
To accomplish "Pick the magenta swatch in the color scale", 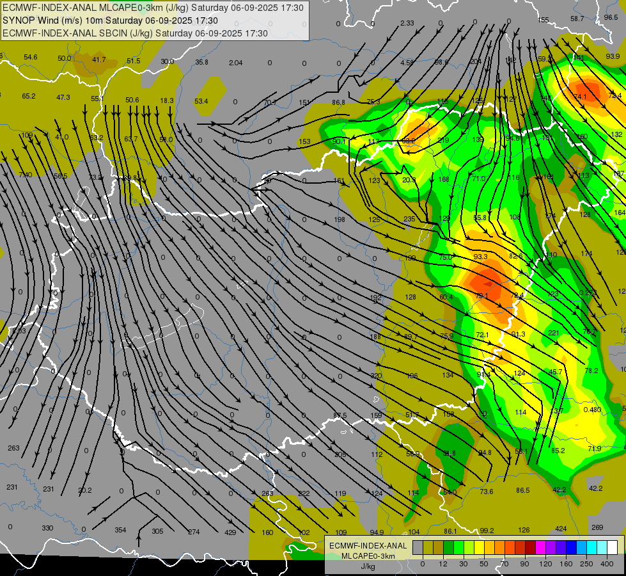I will (541, 547).
